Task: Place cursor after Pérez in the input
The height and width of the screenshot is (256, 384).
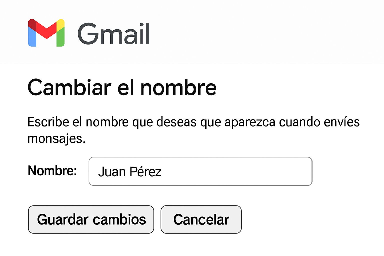Action: point(164,171)
